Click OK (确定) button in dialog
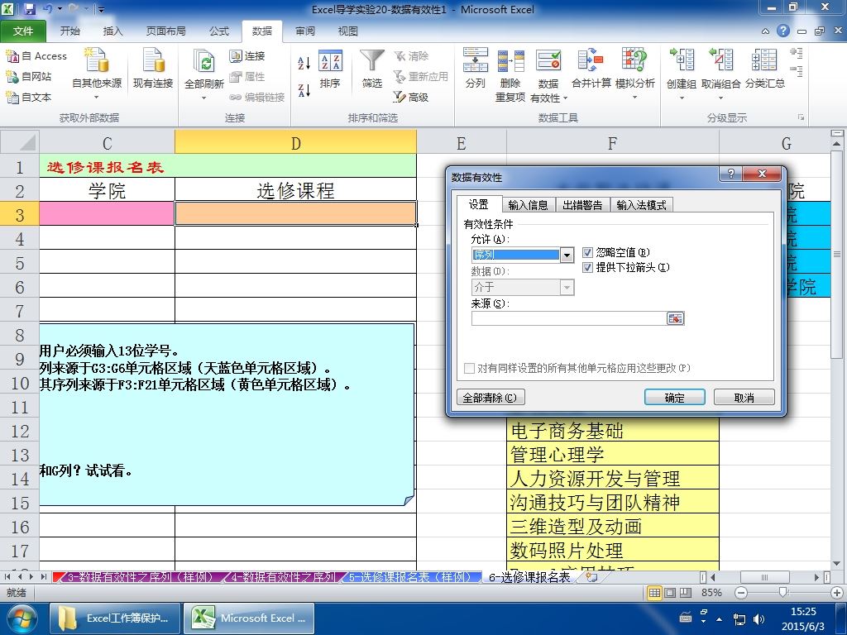 point(675,398)
